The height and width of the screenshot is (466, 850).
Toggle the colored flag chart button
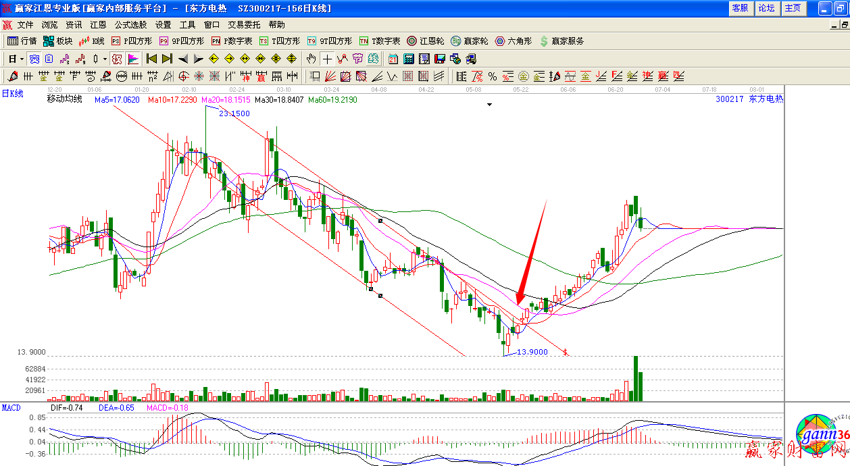(132, 59)
